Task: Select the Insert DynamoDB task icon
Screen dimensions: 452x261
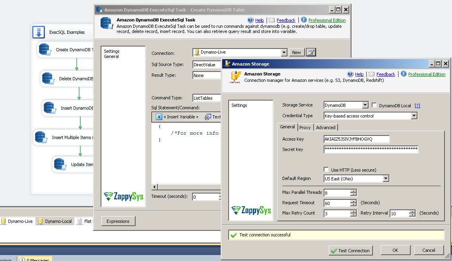Action: (50, 108)
